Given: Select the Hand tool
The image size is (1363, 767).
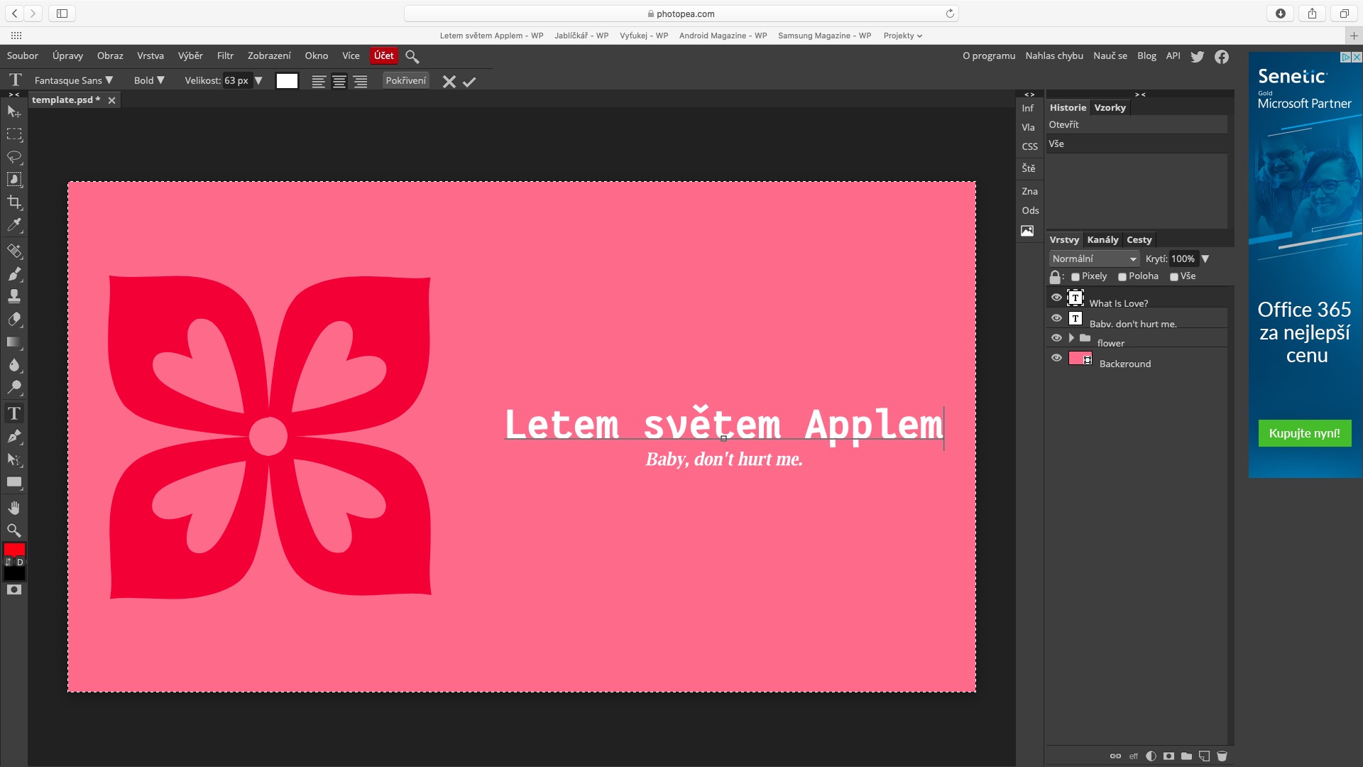Looking at the screenshot, I should pyautogui.click(x=14, y=508).
